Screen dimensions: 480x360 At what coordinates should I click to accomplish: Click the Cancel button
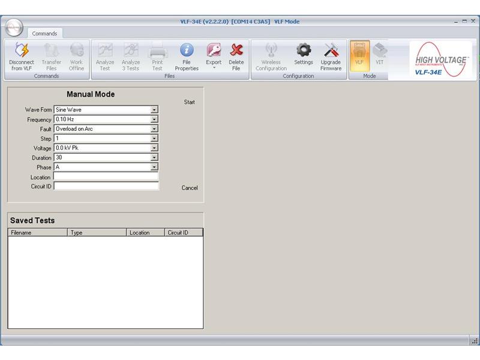coord(190,188)
